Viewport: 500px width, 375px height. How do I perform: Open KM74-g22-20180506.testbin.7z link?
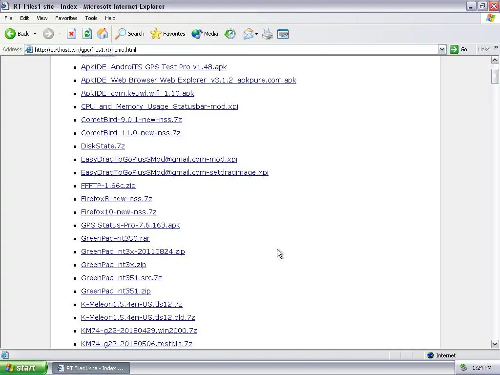(137, 344)
